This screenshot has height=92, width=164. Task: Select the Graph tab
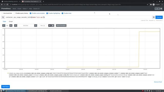11,21
